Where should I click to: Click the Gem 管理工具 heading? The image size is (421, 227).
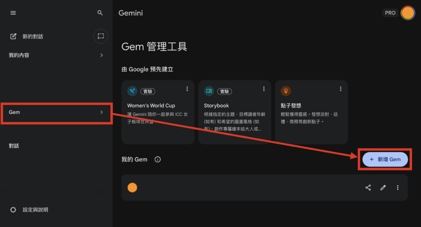154,47
